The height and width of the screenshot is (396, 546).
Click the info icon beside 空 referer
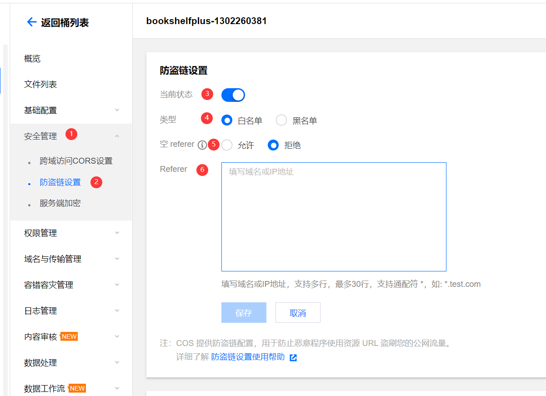click(x=202, y=145)
